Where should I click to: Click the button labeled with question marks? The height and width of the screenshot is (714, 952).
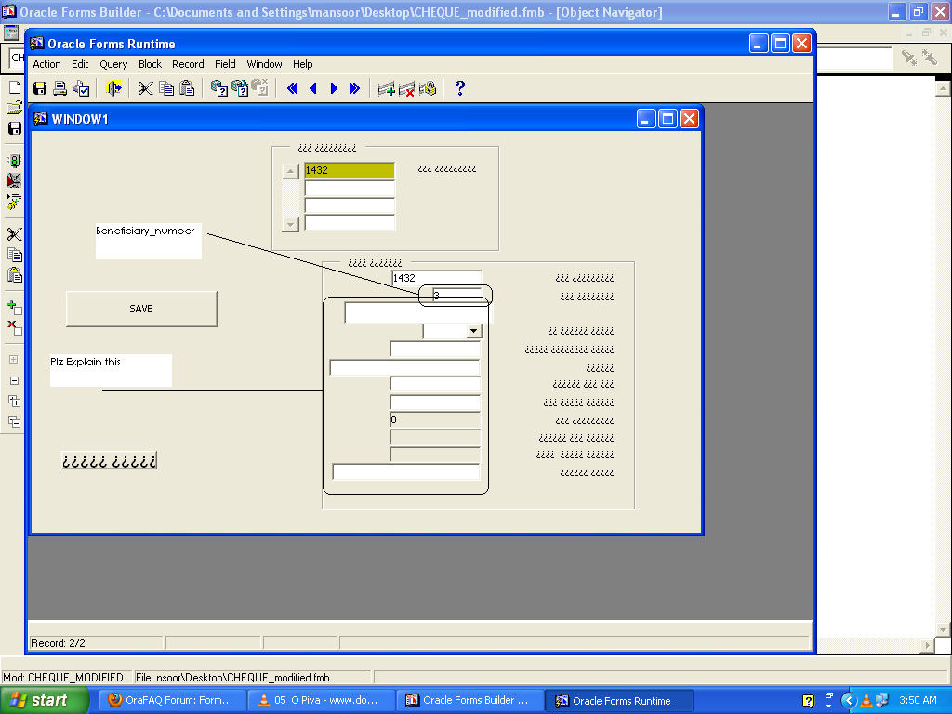point(110,461)
